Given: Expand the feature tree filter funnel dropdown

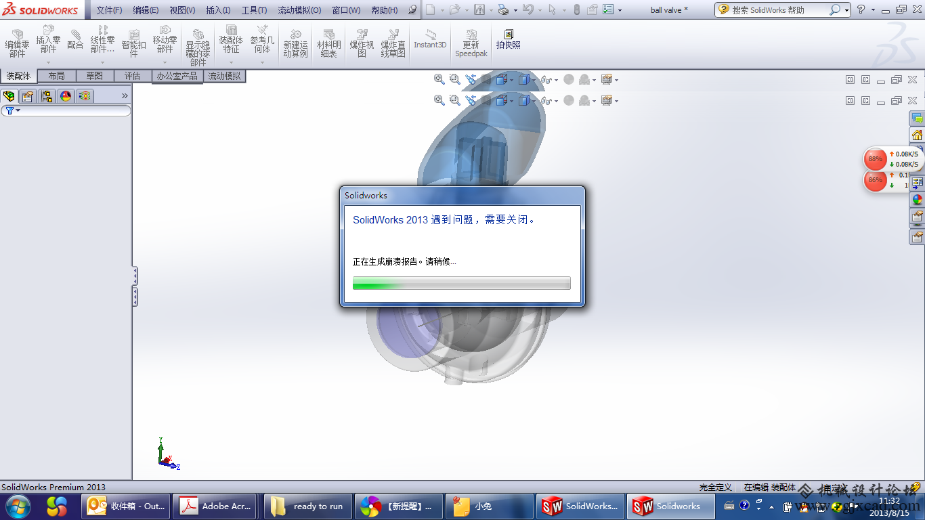Looking at the screenshot, I should coord(18,110).
